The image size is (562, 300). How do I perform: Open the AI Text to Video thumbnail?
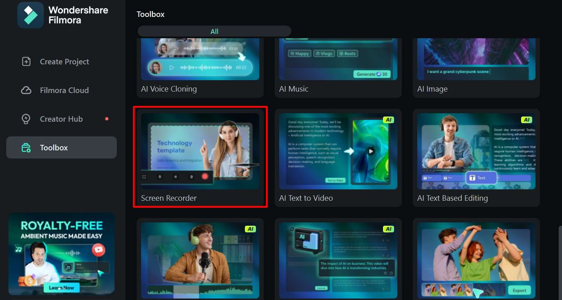coord(338,151)
